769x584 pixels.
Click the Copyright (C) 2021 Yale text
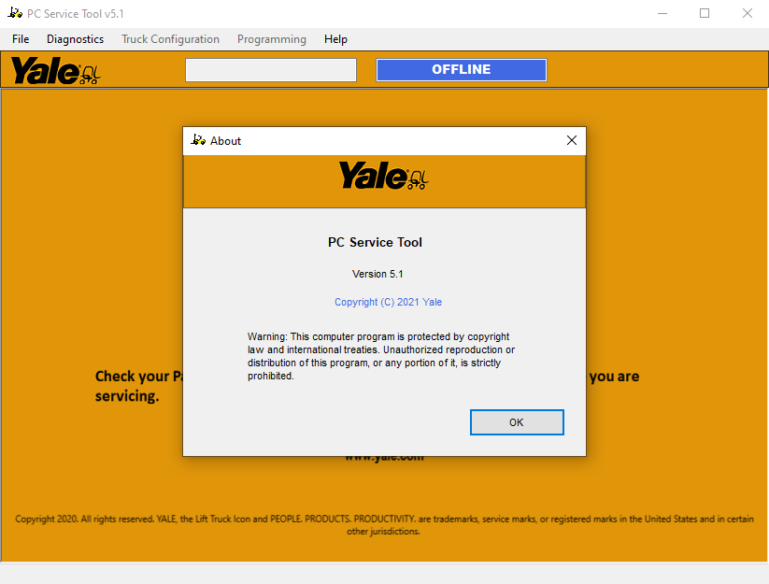(x=388, y=302)
